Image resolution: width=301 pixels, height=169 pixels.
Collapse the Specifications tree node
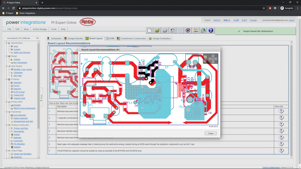pyautogui.click(x=7, y=43)
